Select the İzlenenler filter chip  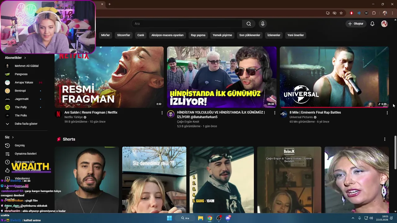[274, 35]
